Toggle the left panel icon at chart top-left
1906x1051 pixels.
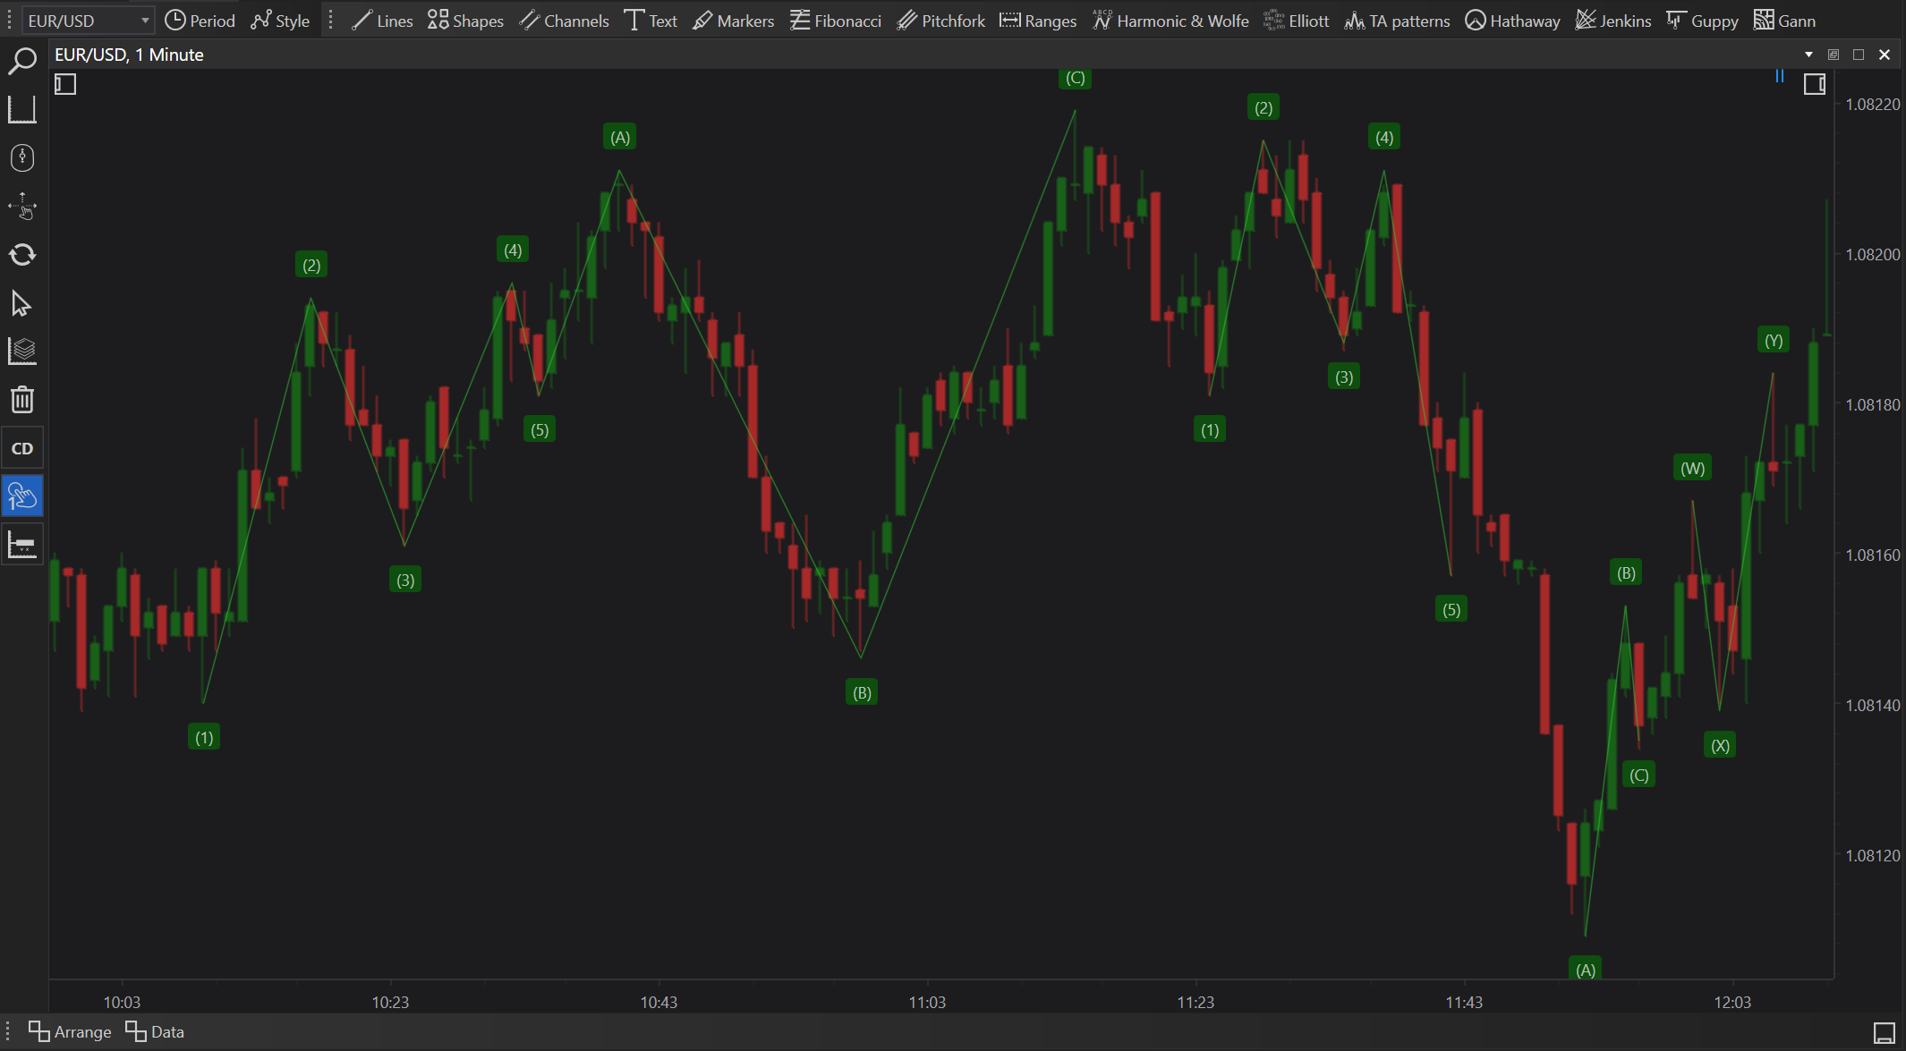65,85
